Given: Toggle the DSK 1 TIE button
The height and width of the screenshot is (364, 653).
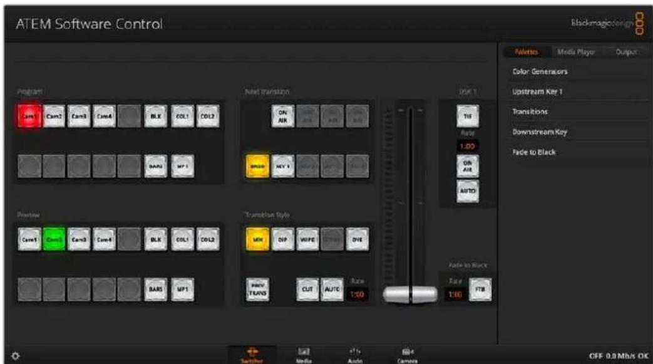Looking at the screenshot, I should pyautogui.click(x=468, y=117).
